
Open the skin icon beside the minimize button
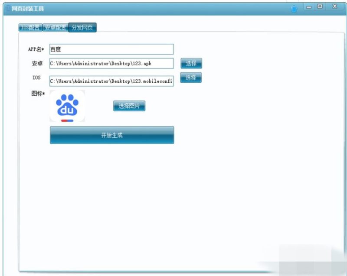[x=294, y=8]
